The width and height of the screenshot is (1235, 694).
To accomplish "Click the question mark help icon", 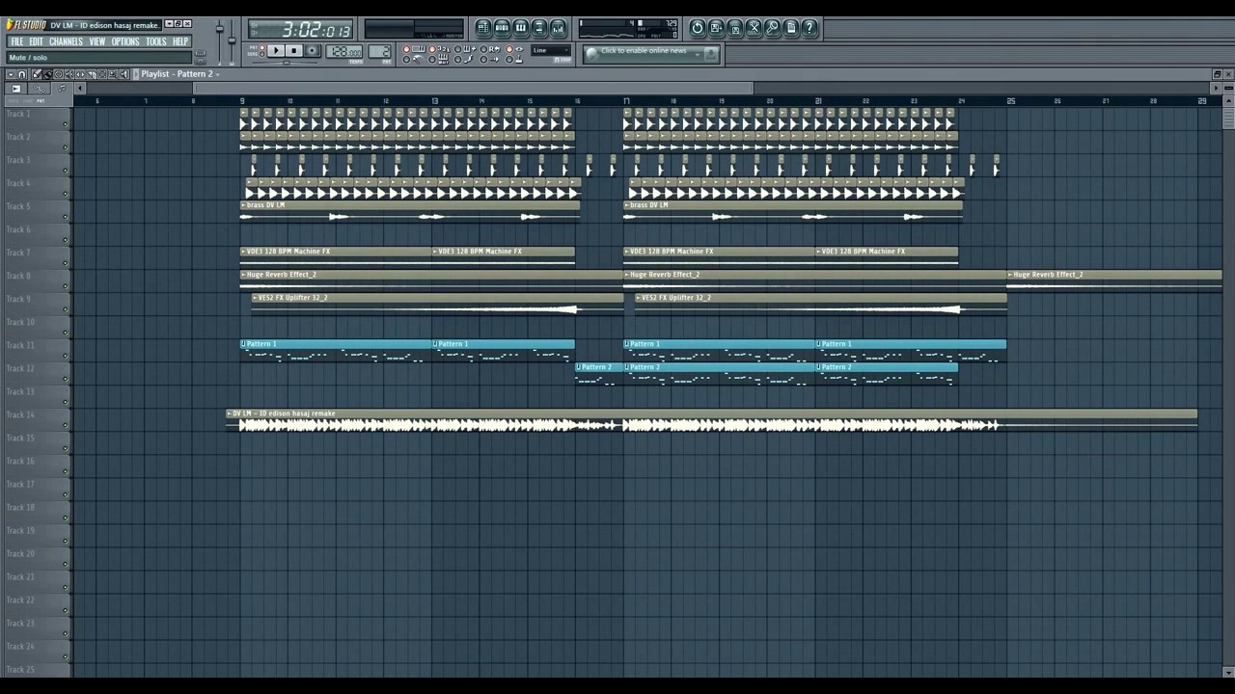I will pos(810,28).
